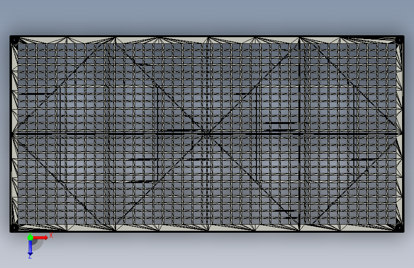414x268 pixels.
Task: Select the meshed rectangular panel model
Action: click(x=207, y=134)
